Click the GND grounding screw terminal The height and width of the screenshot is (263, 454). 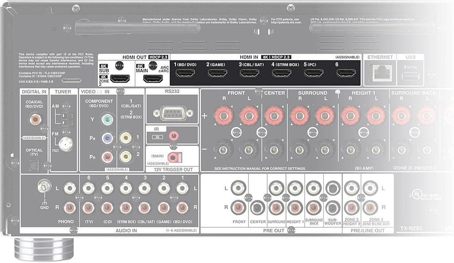click(44, 187)
